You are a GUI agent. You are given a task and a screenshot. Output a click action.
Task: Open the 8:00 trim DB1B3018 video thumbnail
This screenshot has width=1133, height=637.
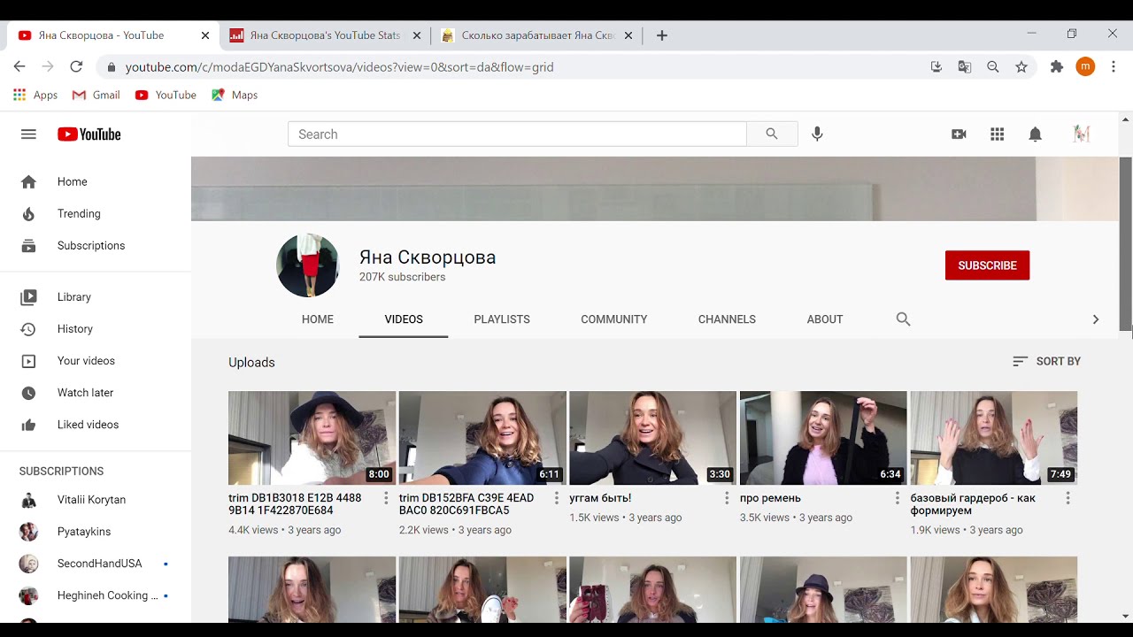pos(312,438)
